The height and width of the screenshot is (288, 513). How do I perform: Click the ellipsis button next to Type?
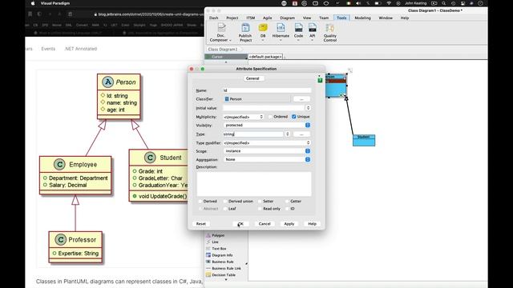[301, 134]
